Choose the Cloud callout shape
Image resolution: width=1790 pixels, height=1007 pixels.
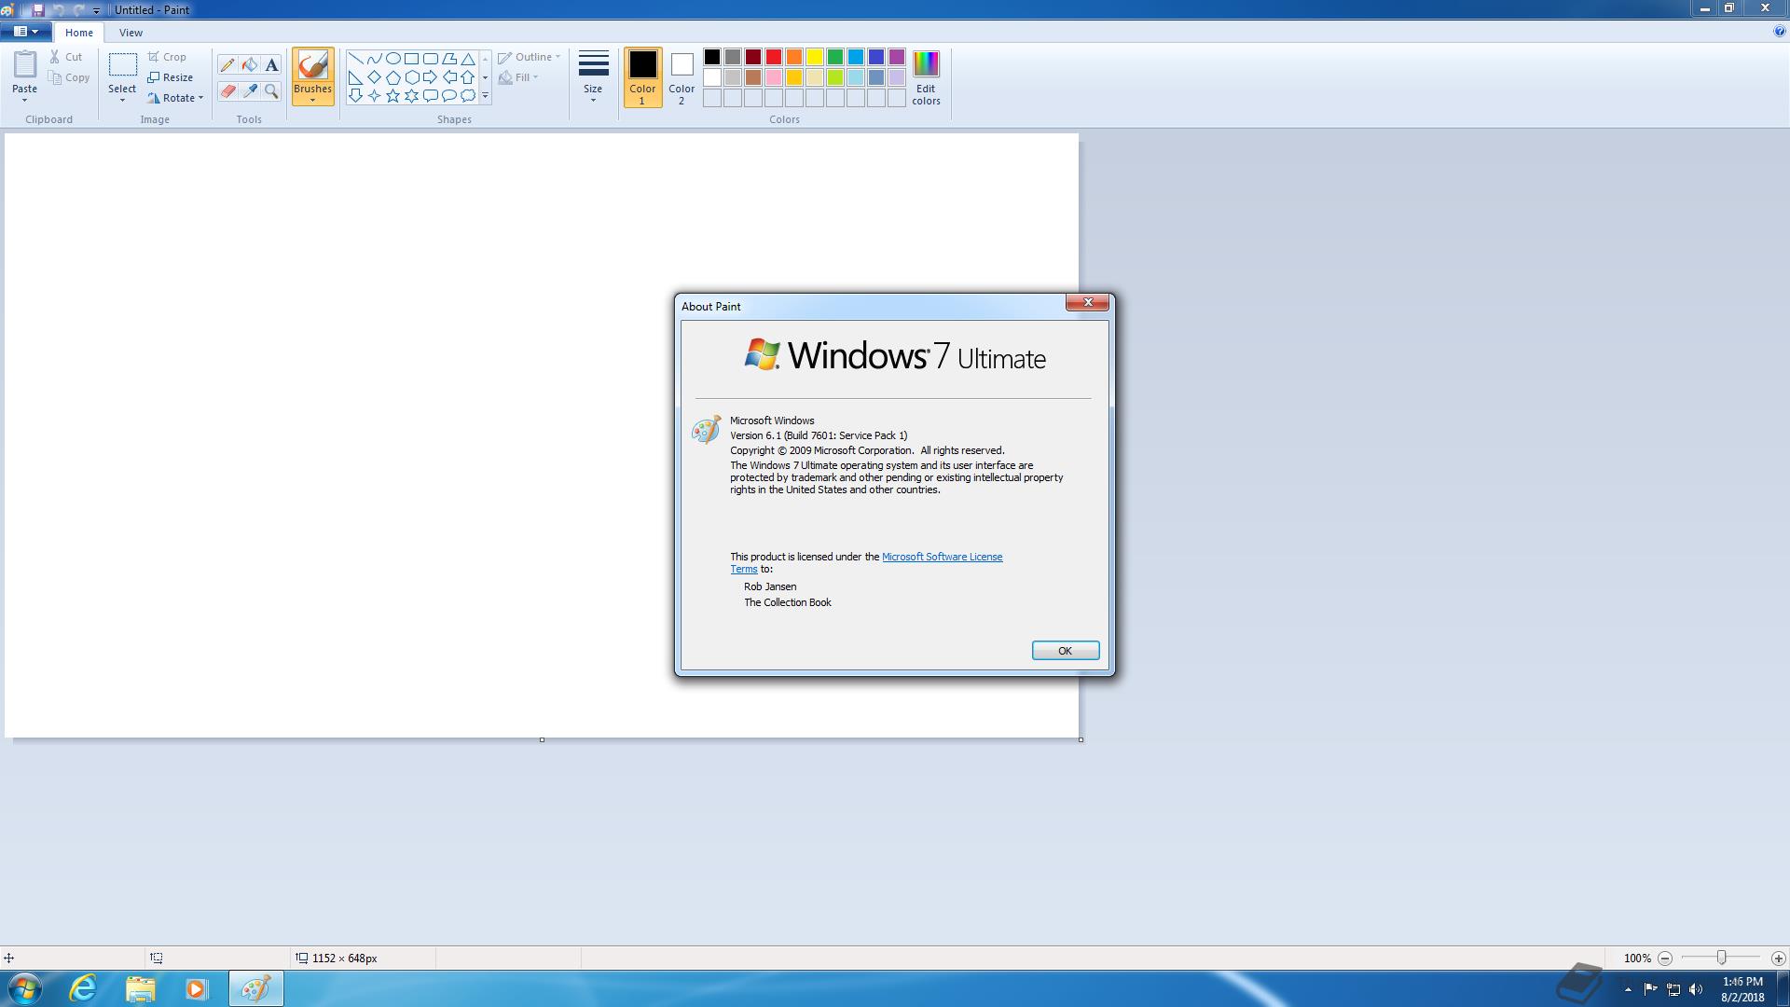pyautogui.click(x=468, y=95)
